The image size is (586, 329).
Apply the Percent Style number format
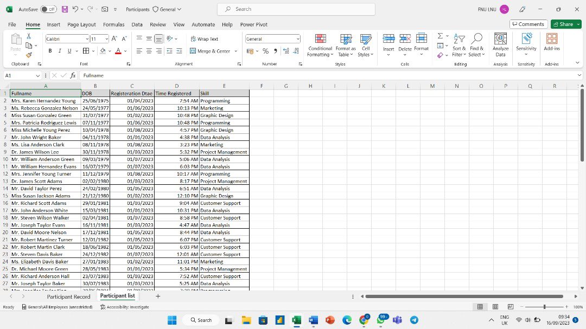[x=265, y=50]
